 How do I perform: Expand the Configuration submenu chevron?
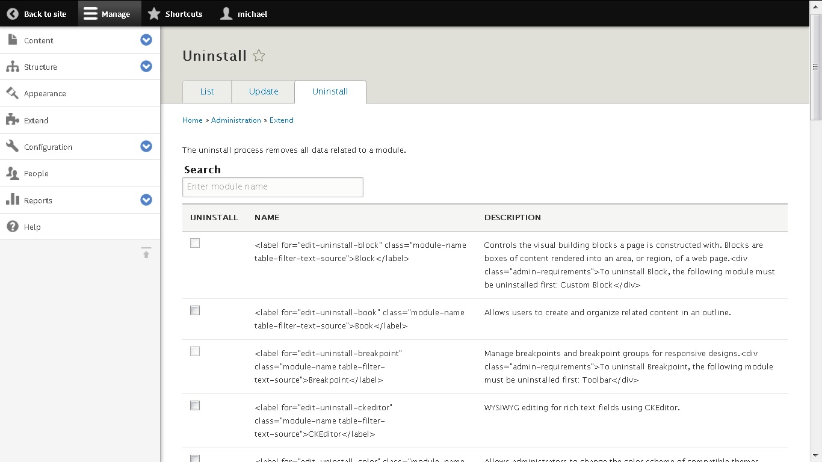tap(146, 146)
